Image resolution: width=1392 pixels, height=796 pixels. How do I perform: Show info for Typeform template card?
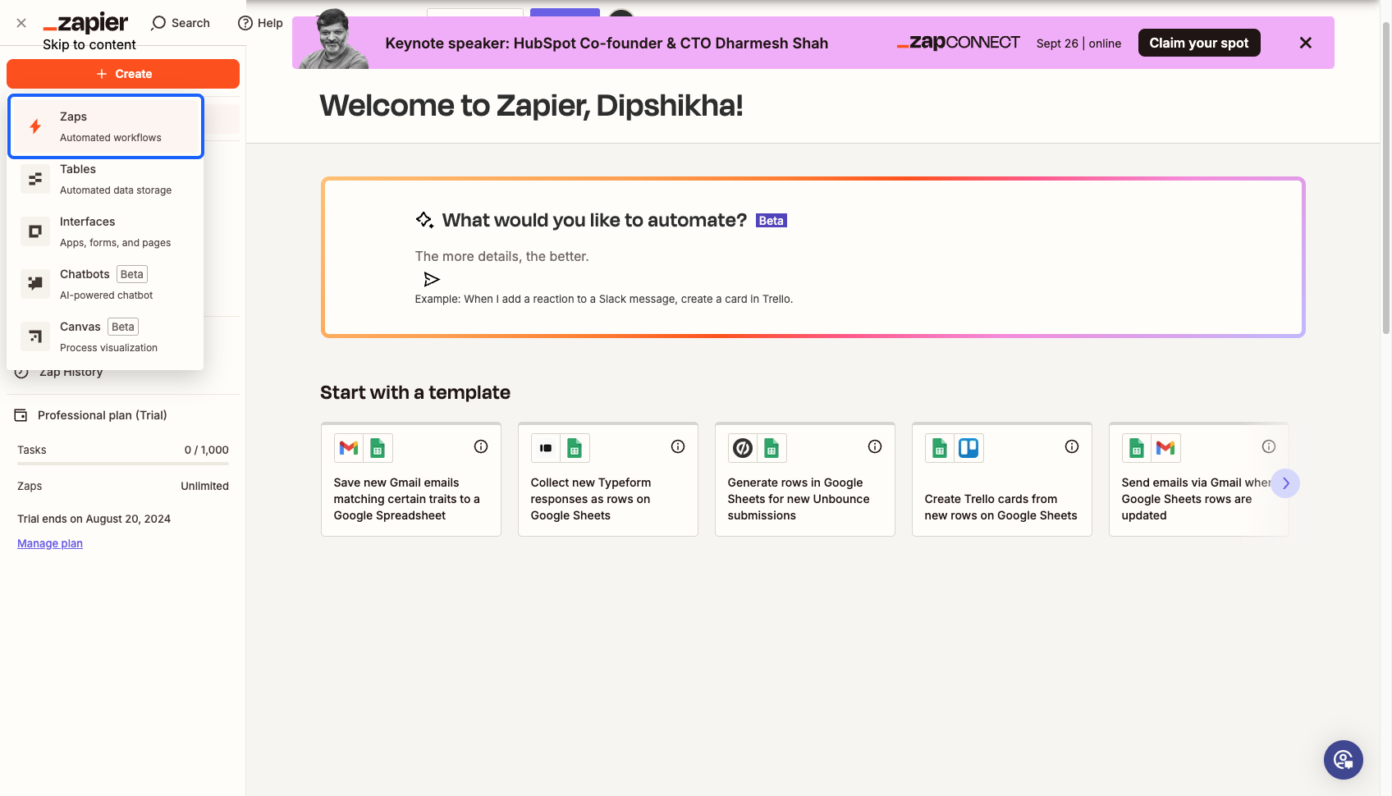pyautogui.click(x=678, y=446)
